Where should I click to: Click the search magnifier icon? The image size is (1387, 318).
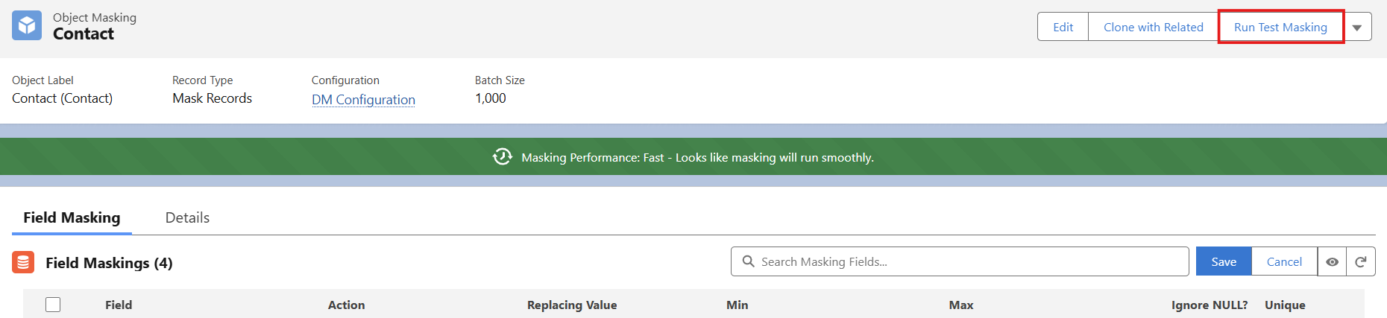pyautogui.click(x=748, y=261)
